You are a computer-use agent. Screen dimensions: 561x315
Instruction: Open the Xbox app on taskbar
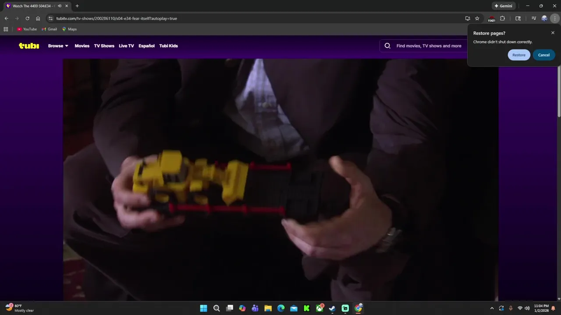tap(320, 308)
